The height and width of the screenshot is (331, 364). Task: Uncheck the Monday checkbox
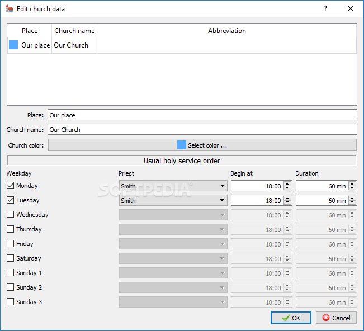click(x=10, y=186)
